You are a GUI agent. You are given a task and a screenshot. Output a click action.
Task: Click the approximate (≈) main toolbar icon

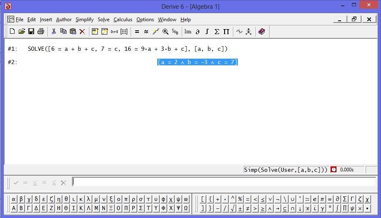pos(146,31)
